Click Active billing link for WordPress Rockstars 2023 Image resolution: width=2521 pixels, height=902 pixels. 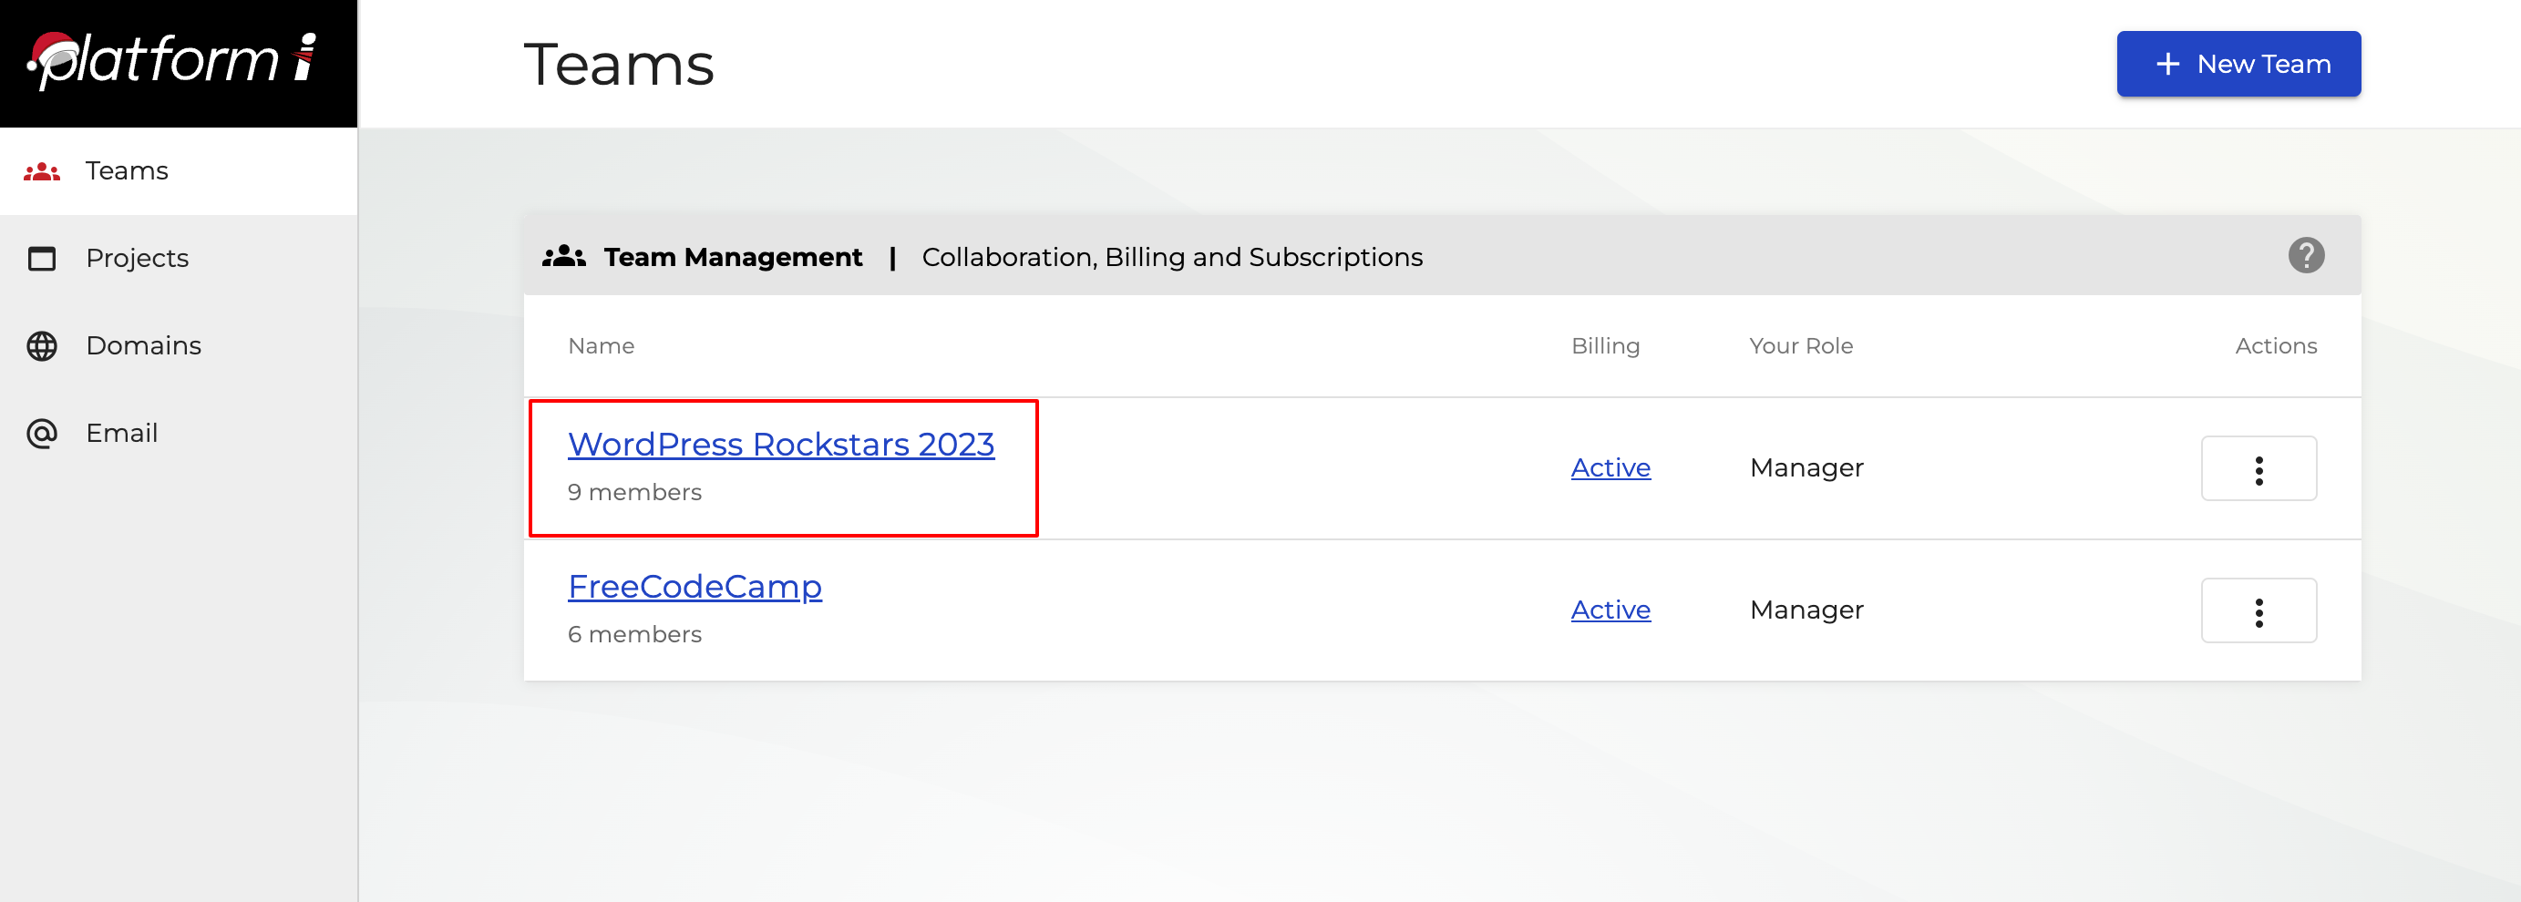[1610, 468]
